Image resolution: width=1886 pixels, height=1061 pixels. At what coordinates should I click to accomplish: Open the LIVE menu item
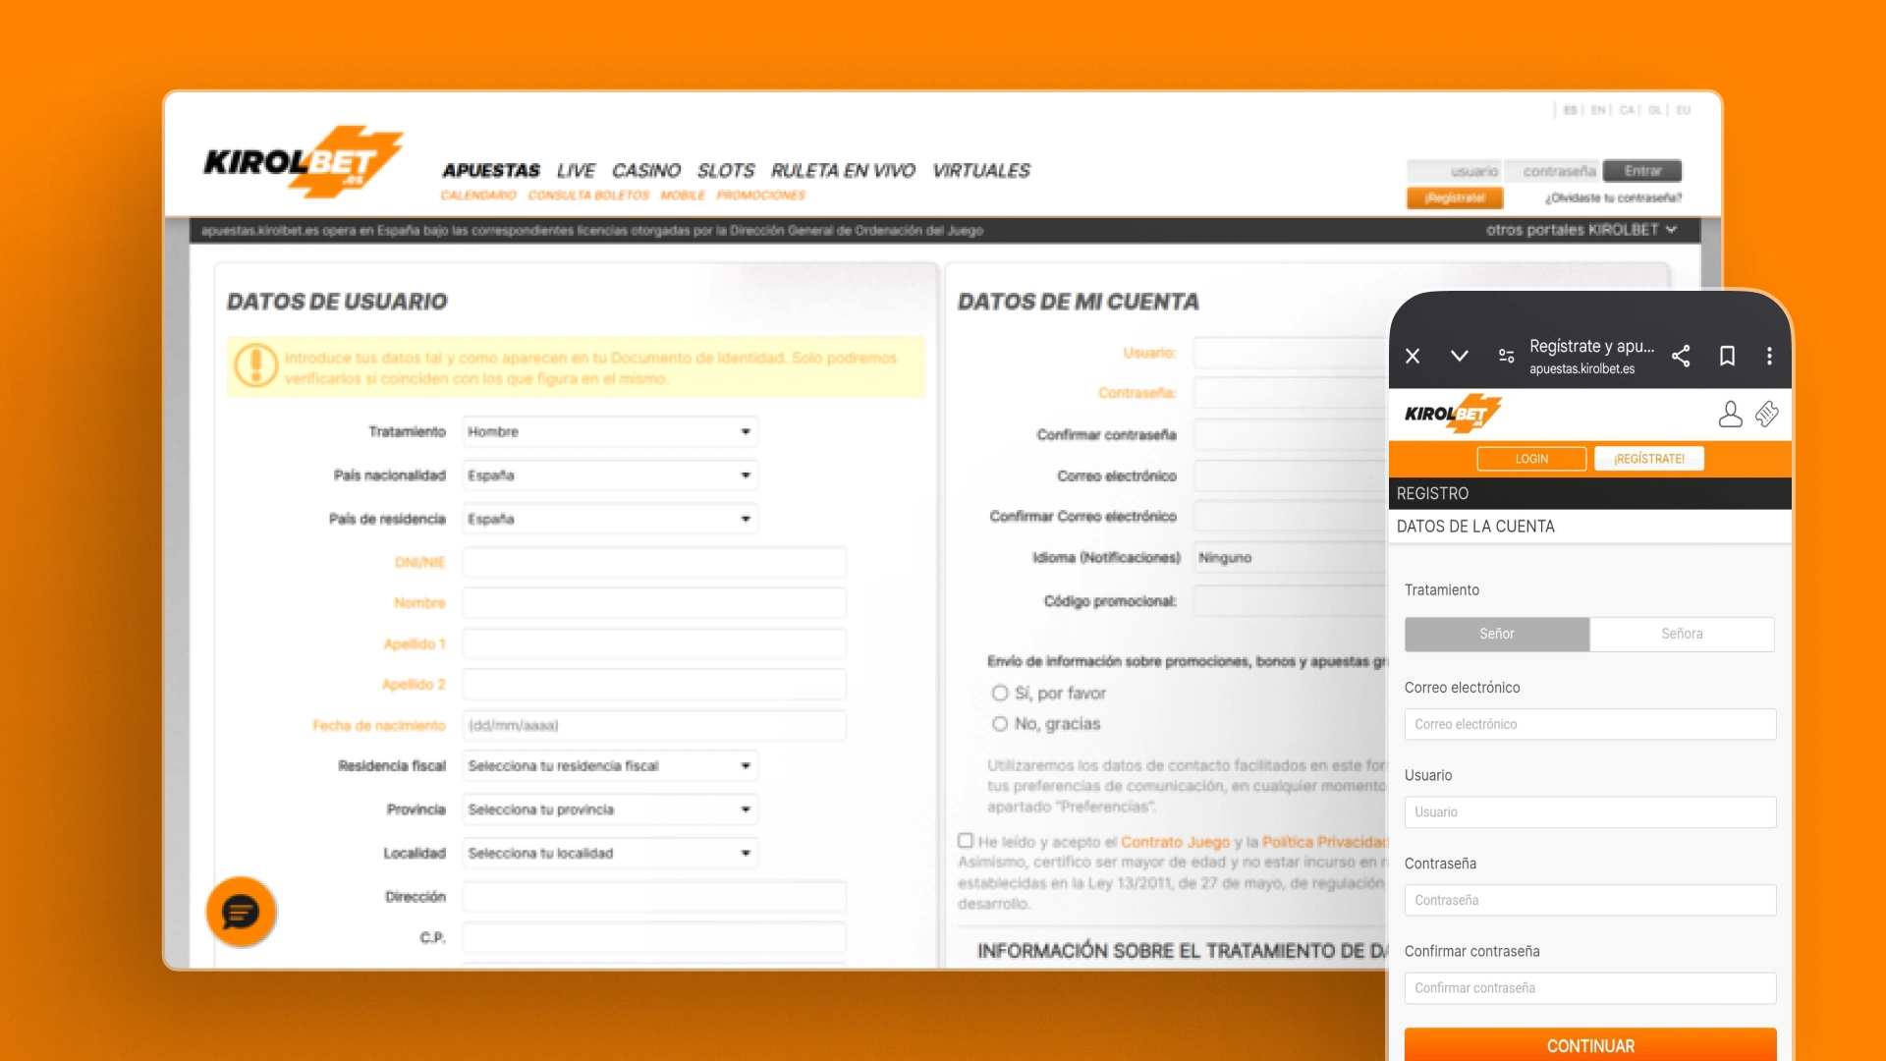coord(576,170)
